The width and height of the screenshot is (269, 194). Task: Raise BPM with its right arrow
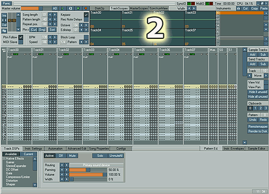55,37
